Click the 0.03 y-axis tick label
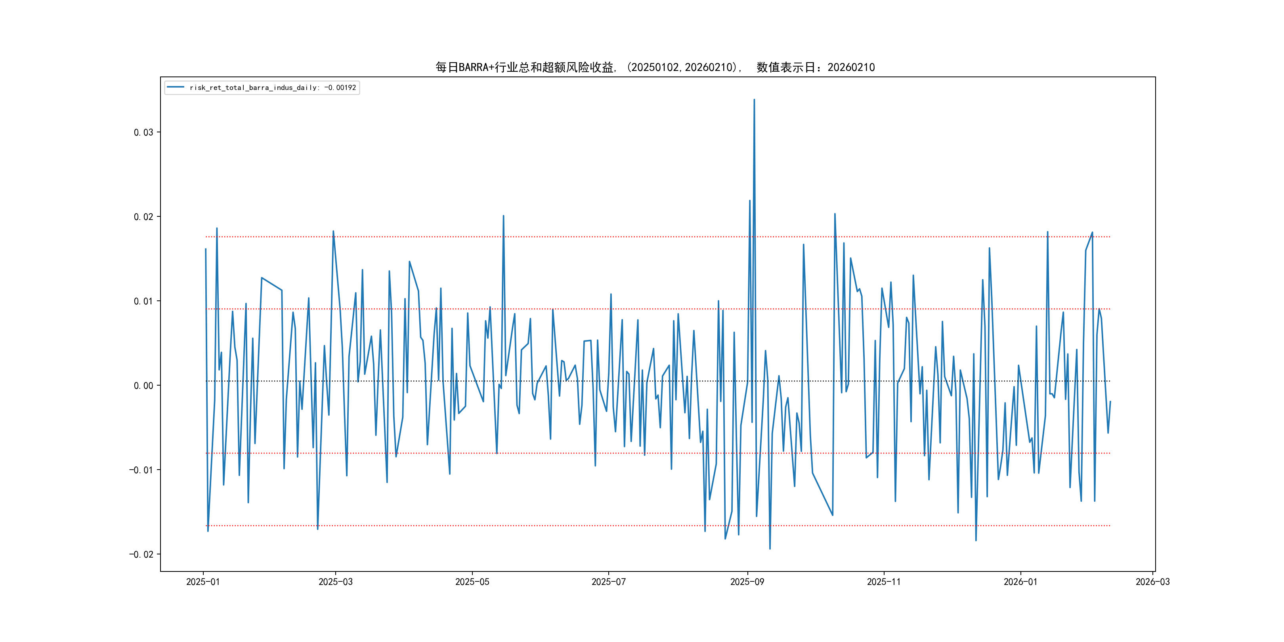 click(x=143, y=132)
